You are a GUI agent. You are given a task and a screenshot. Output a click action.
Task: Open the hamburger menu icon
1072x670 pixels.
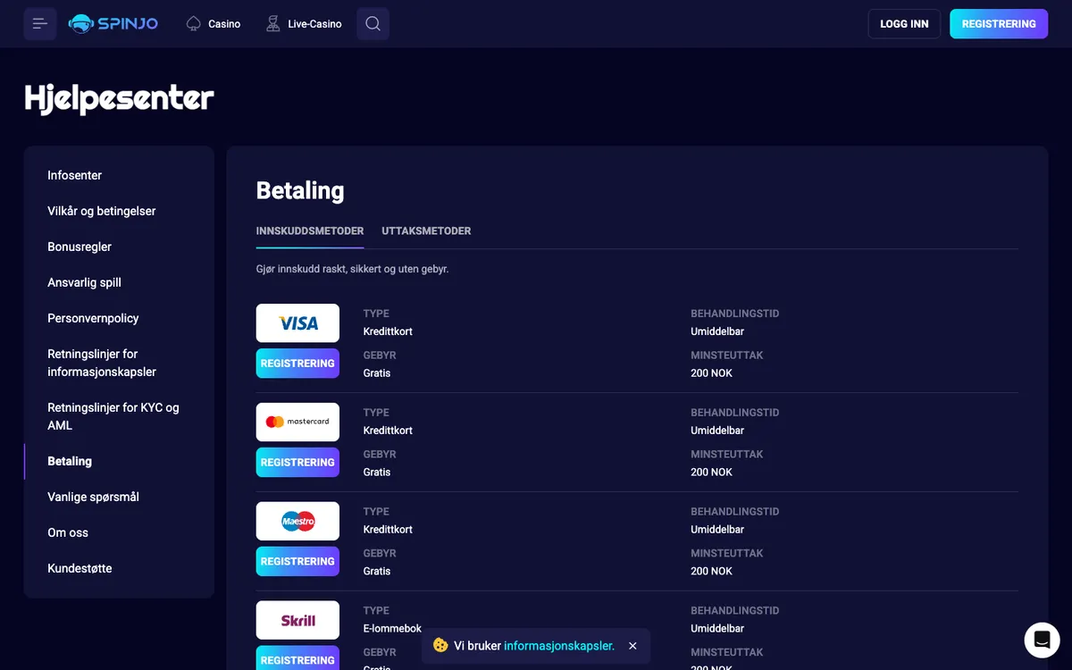click(40, 24)
